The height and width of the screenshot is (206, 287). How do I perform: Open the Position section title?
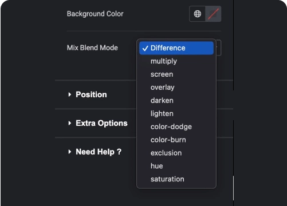pyautogui.click(x=91, y=94)
